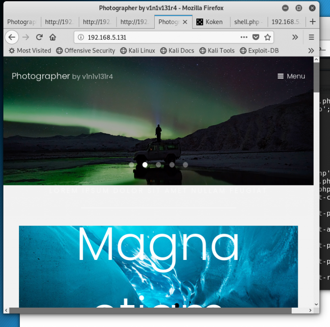Bookmark this page with the star icon
Screen dimensions: 330x327
[267, 37]
